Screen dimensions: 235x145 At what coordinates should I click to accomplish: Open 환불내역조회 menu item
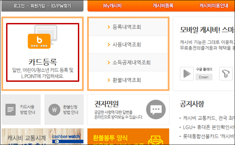[127, 80]
